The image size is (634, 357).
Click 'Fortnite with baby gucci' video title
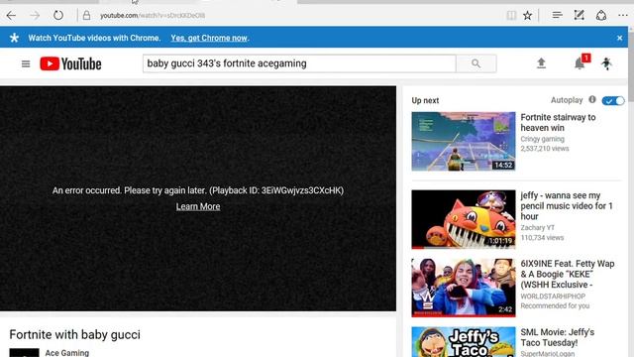75,335
